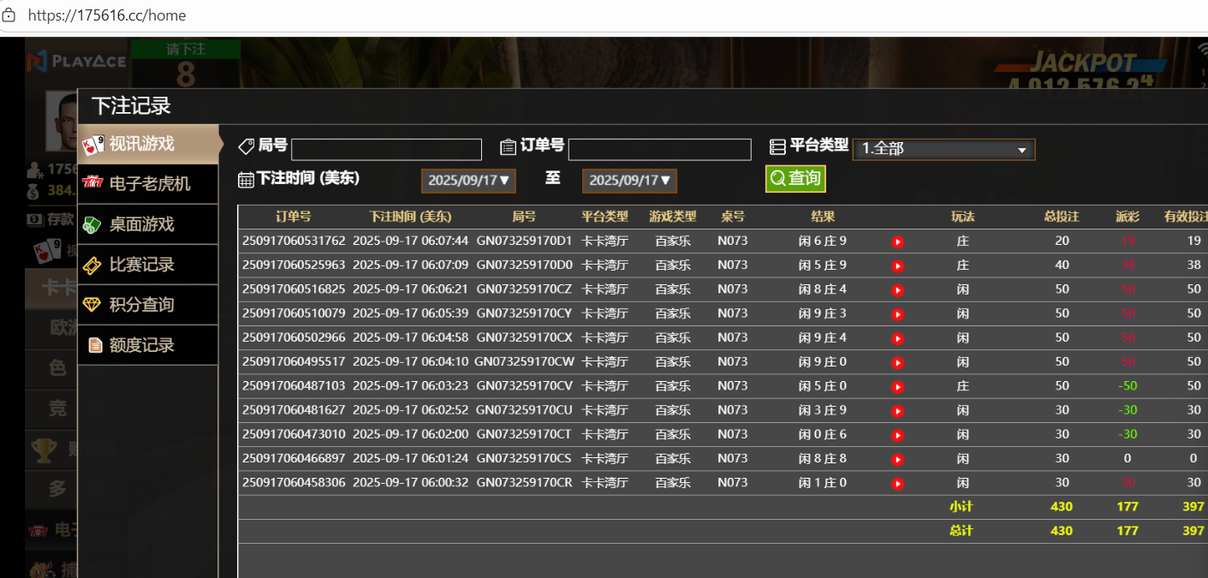The image size is (1208, 578).
Task: Play video replay for round GN073259170CR
Action: point(897,484)
